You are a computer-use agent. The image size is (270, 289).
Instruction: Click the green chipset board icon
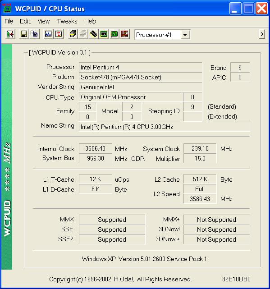point(104,34)
